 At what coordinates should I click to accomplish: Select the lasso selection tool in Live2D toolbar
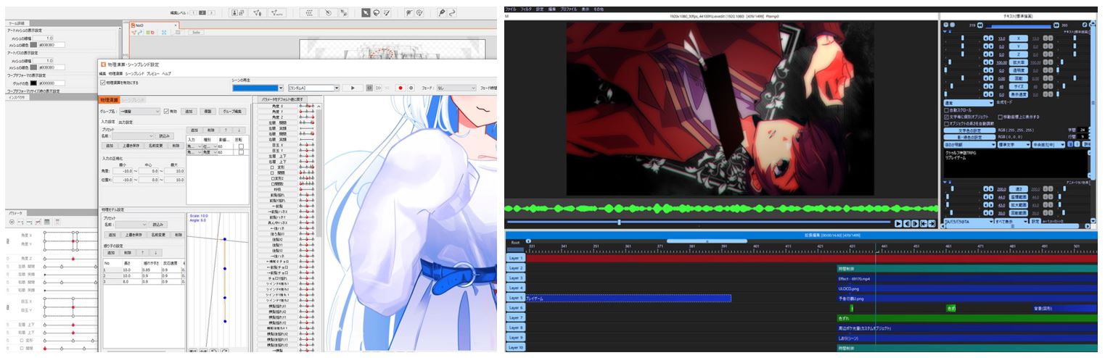[376, 12]
